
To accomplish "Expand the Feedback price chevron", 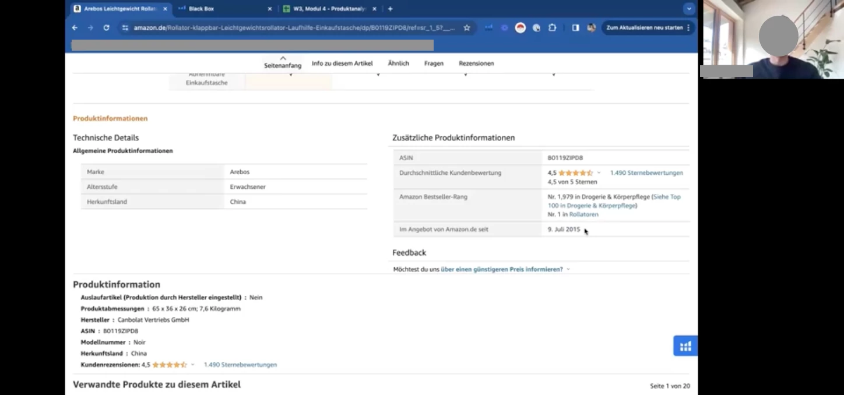I will click(568, 269).
